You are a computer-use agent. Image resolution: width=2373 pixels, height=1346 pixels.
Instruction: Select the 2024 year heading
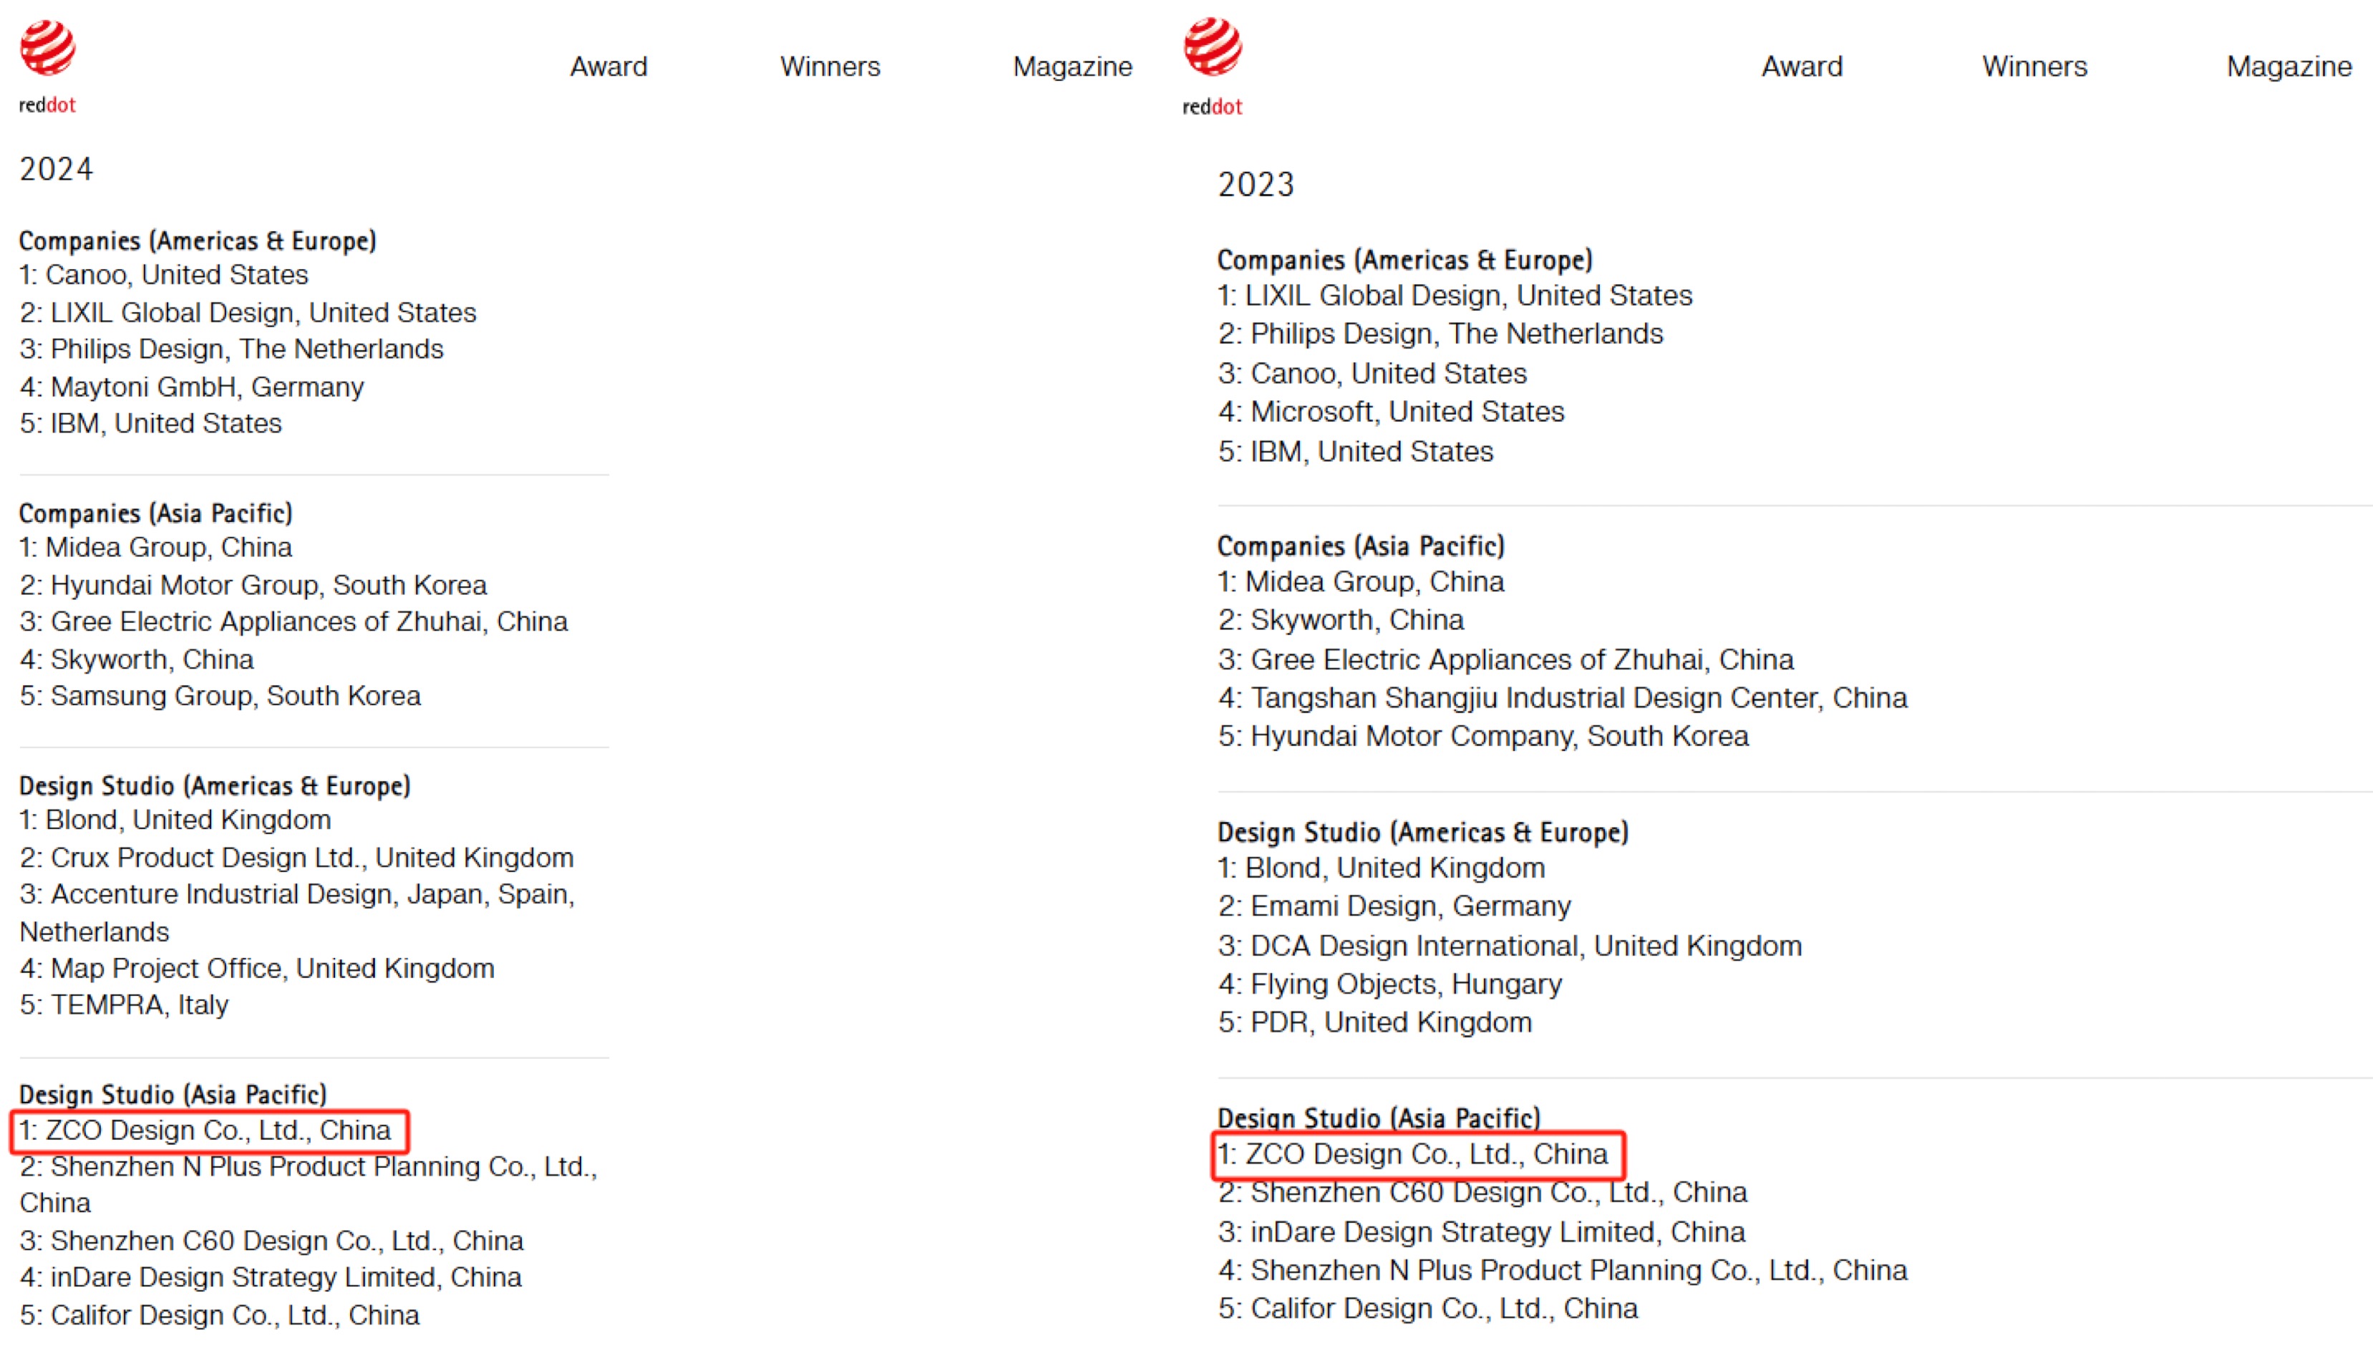(x=55, y=169)
